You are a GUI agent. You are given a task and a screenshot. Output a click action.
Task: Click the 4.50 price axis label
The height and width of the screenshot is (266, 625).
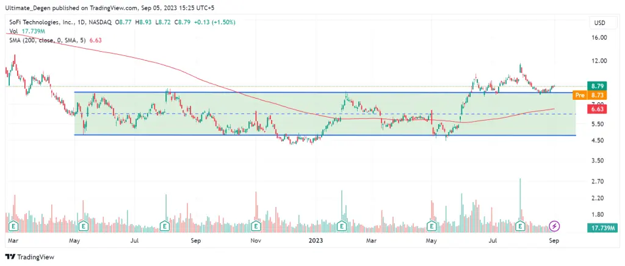(x=599, y=141)
